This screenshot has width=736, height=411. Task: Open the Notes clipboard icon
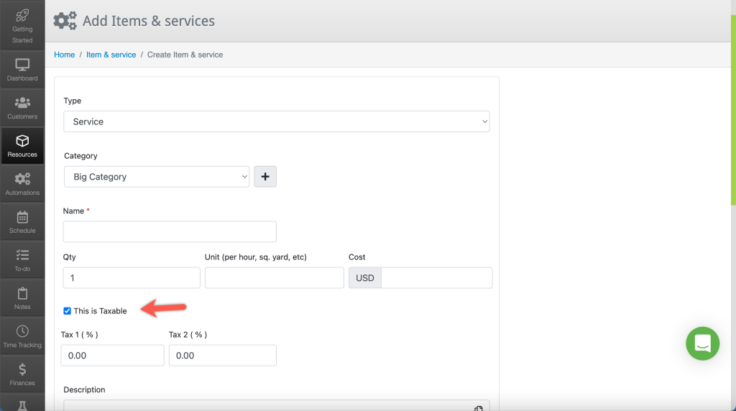coord(22,293)
